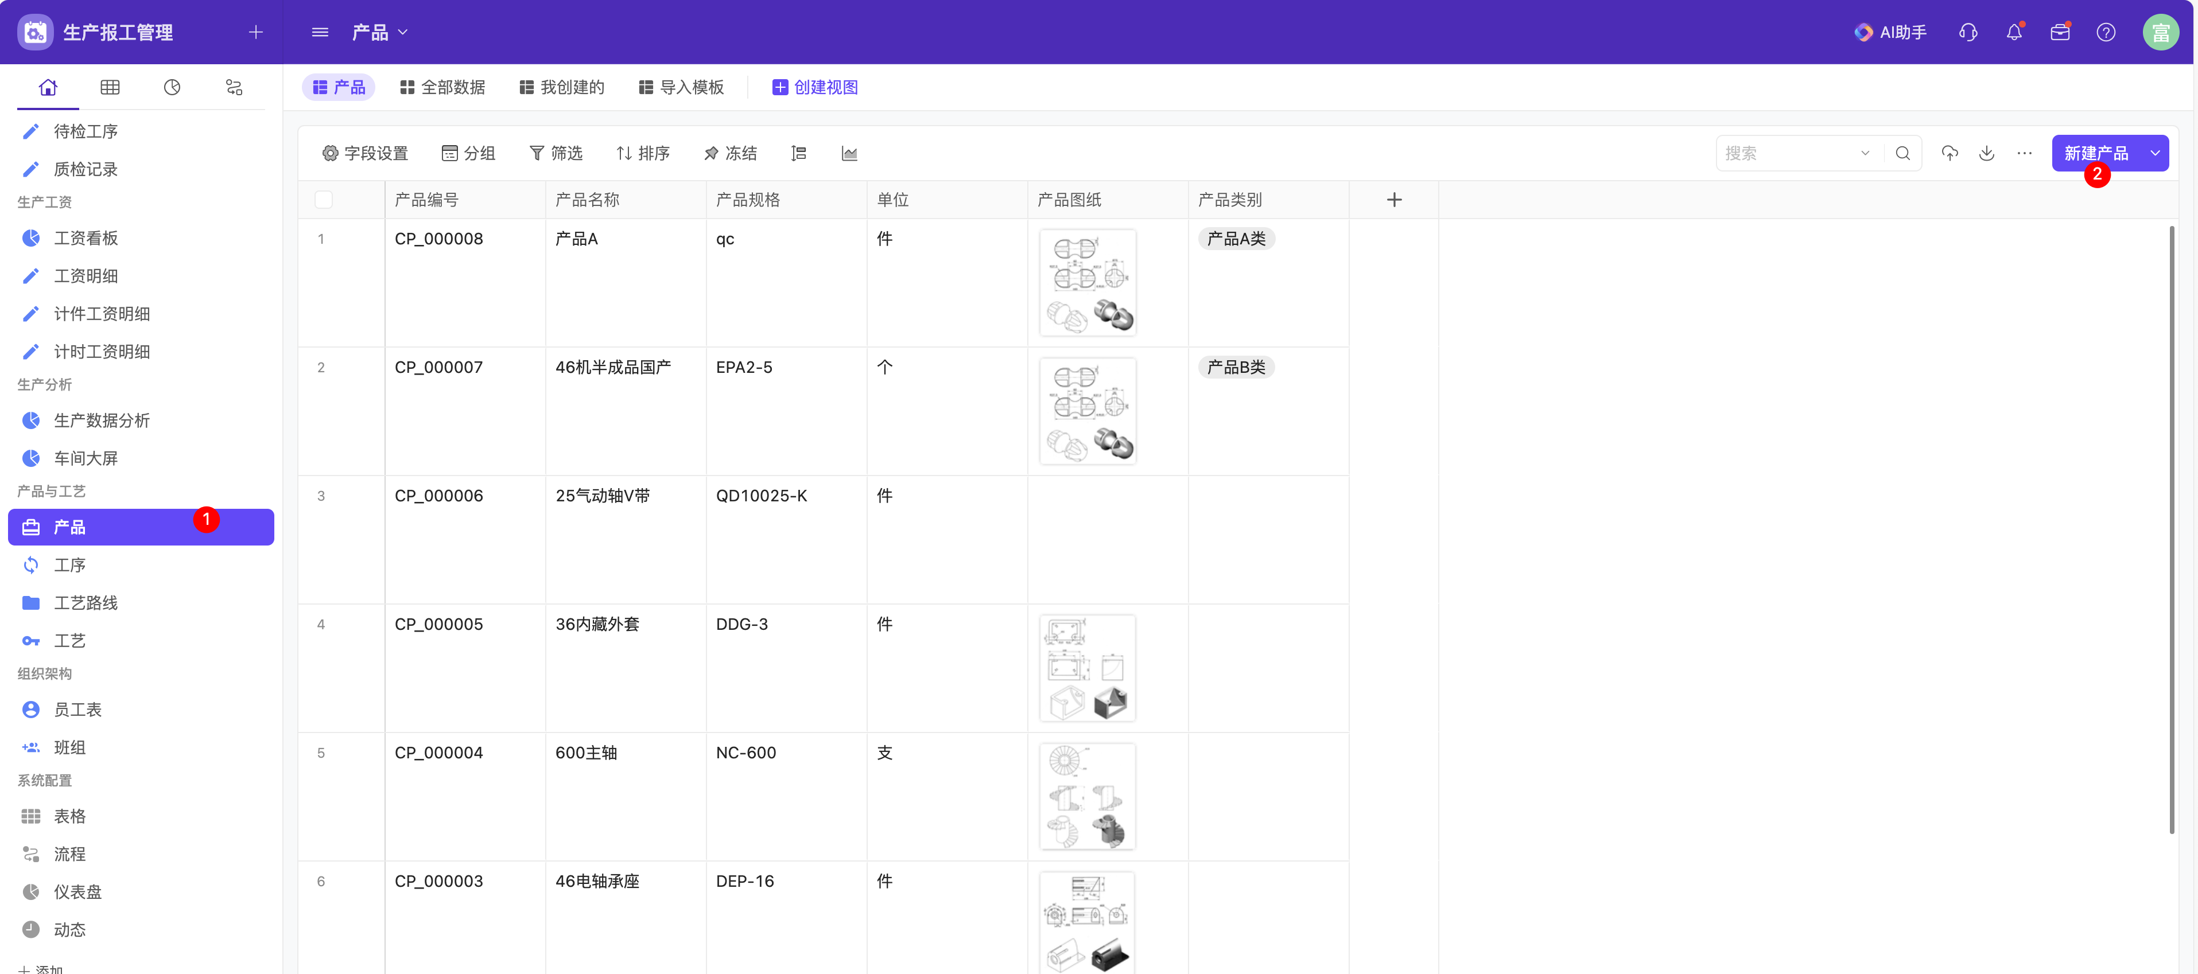Open drawing thumbnail for CP_000004

pyautogui.click(x=1087, y=797)
